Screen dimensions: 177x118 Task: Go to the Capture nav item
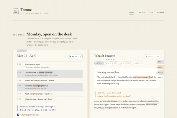(x=141, y=12)
